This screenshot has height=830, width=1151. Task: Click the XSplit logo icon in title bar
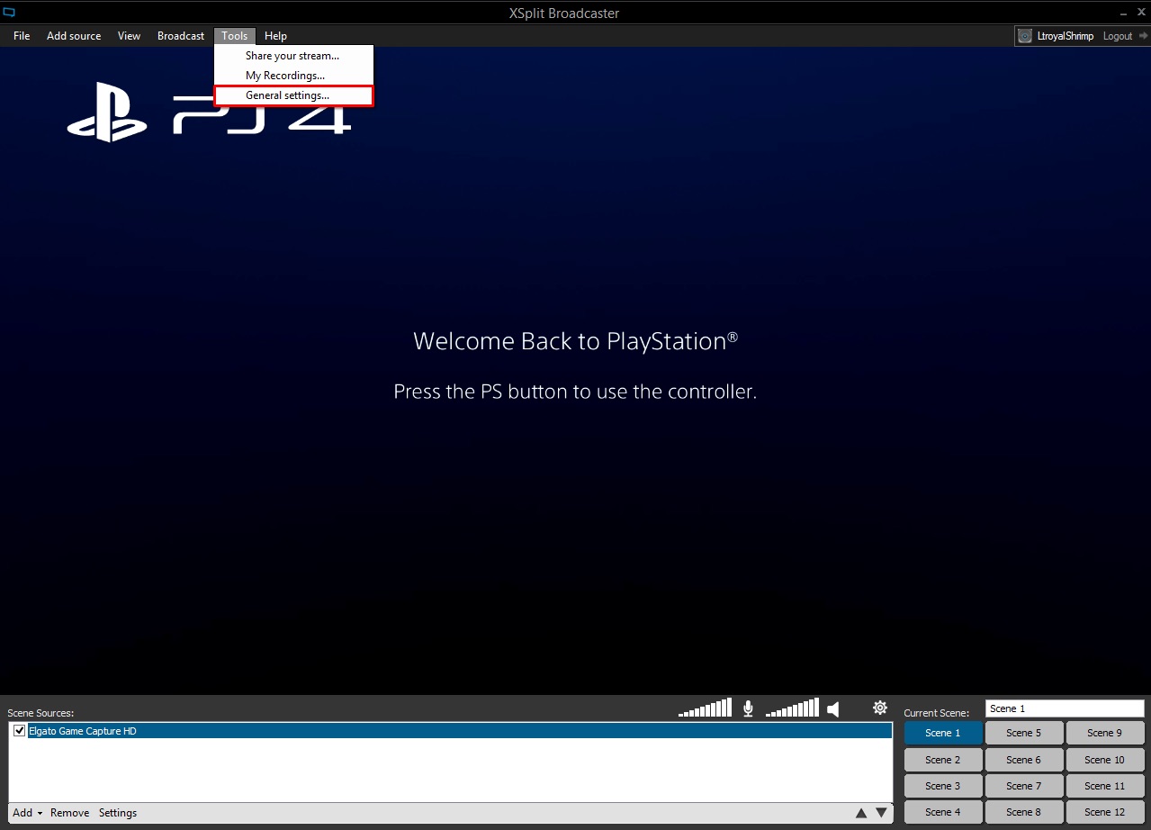(x=10, y=13)
